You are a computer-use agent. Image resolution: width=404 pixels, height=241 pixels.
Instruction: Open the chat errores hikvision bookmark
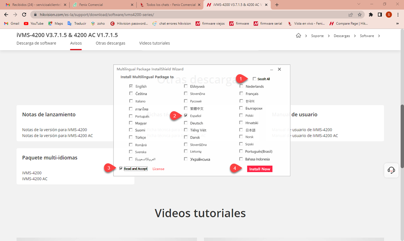point(172,24)
